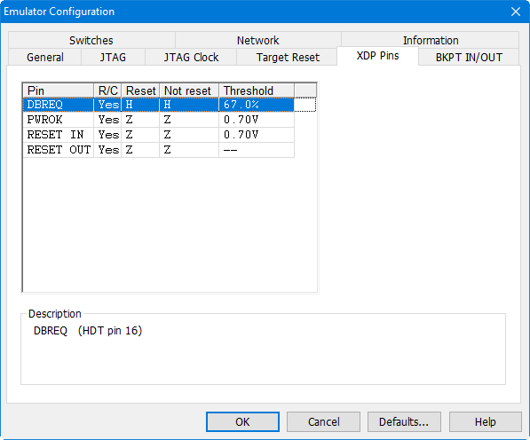This screenshot has width=530, height=440.
Task: Open the Network tab
Action: (258, 40)
